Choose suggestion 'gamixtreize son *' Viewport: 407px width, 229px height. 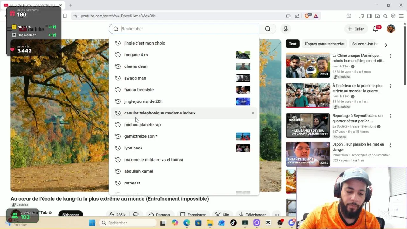point(184,136)
